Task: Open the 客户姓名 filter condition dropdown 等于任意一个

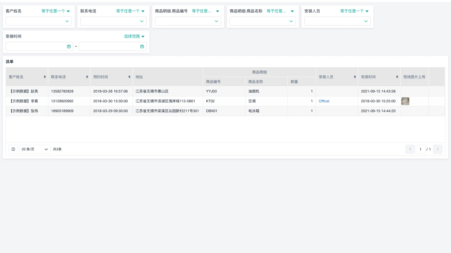Action: 55,11
